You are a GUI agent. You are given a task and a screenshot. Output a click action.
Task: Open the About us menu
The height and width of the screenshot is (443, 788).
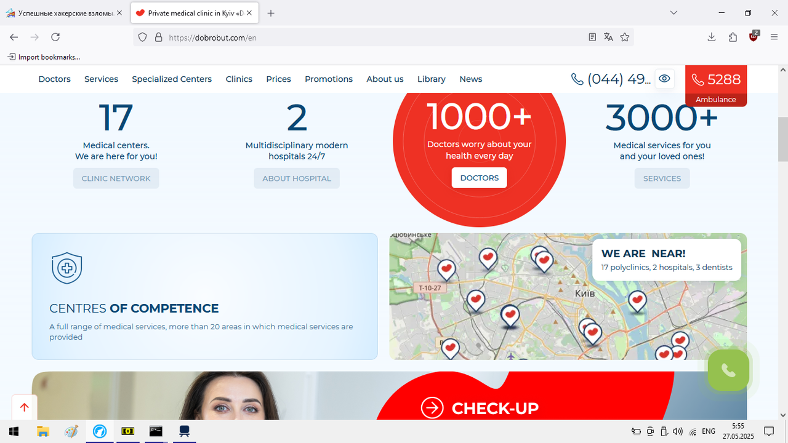tap(385, 79)
